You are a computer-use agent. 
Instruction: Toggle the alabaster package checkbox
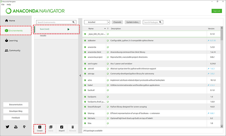point(85,41)
